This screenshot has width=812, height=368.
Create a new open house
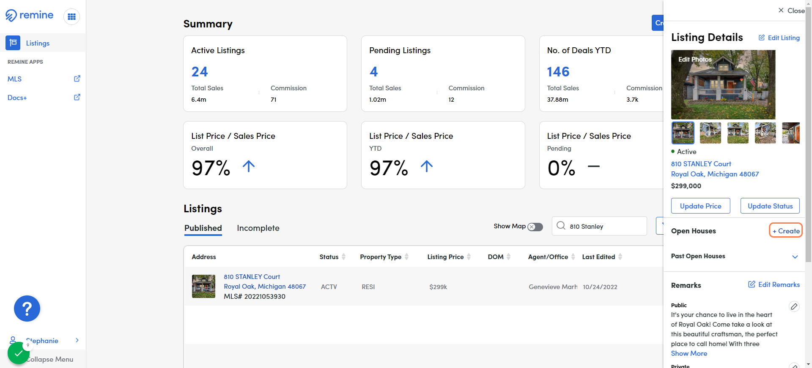coord(786,230)
